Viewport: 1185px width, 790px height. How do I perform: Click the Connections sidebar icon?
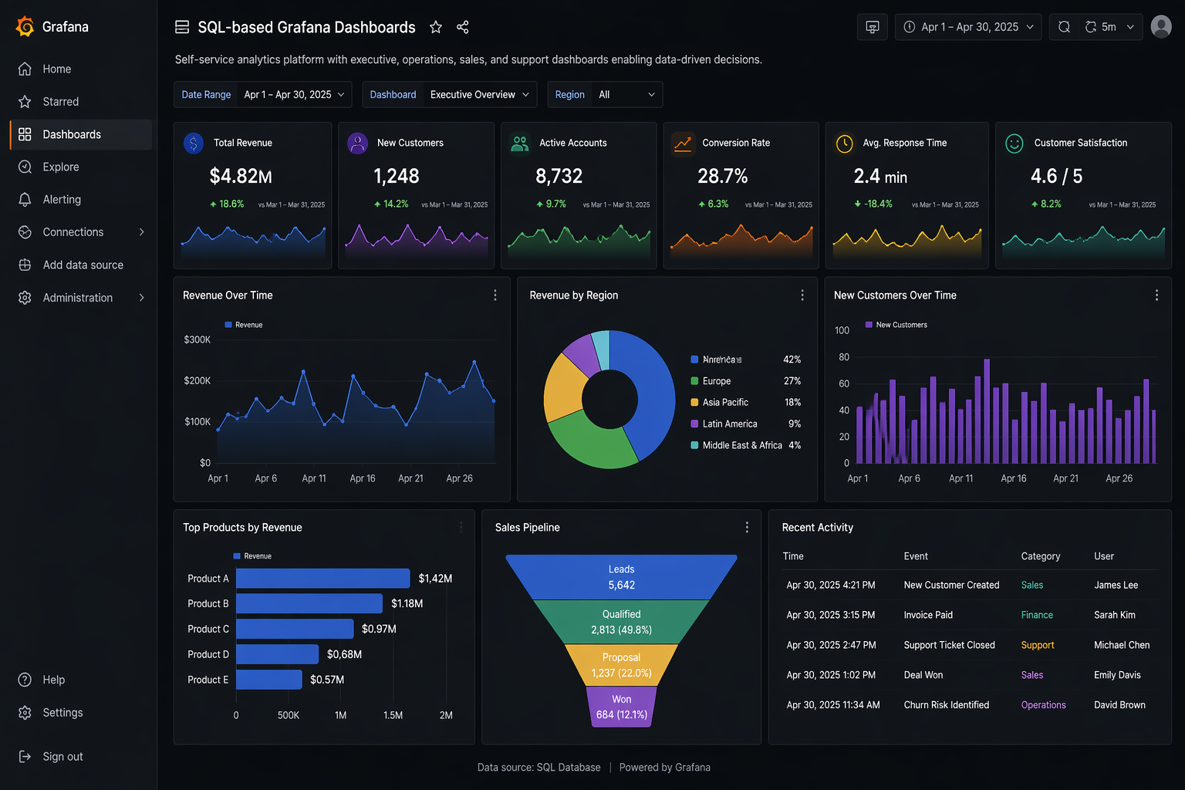point(24,231)
